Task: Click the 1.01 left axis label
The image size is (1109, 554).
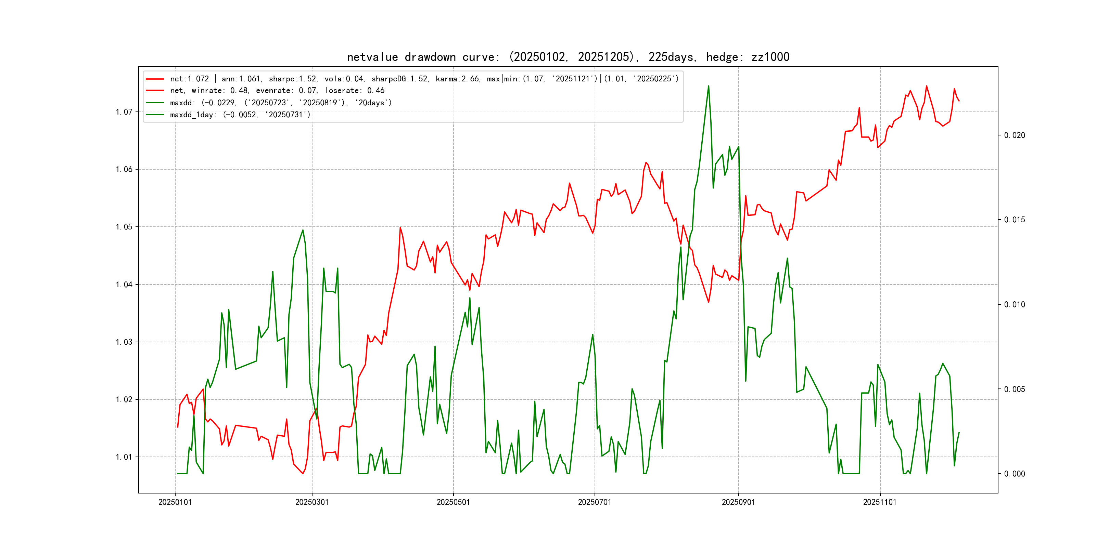Action: point(124,457)
